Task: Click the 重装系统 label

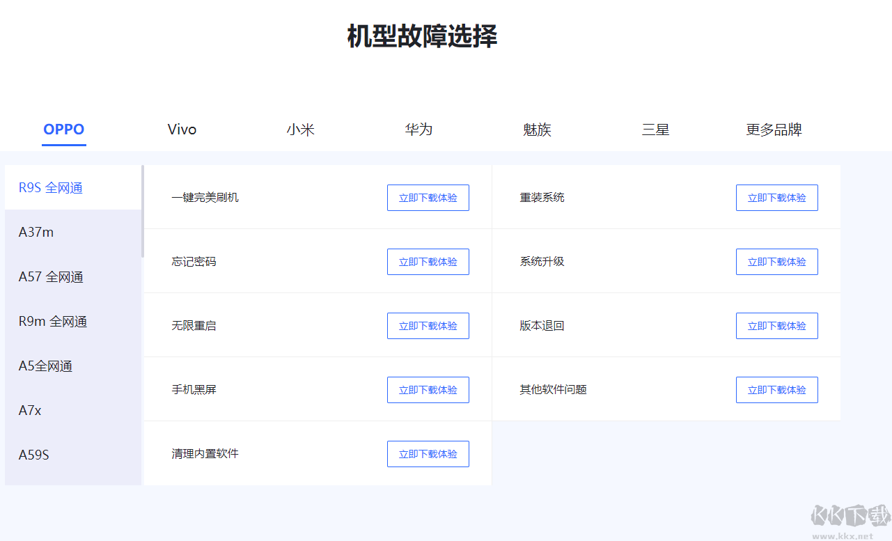Action: pos(542,198)
